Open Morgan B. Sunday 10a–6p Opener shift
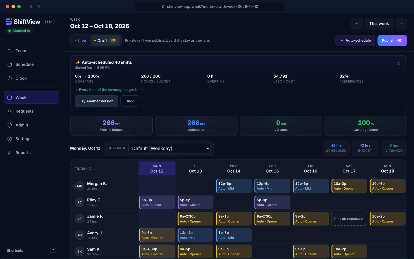The height and width of the screenshot is (259, 414). (x=387, y=186)
